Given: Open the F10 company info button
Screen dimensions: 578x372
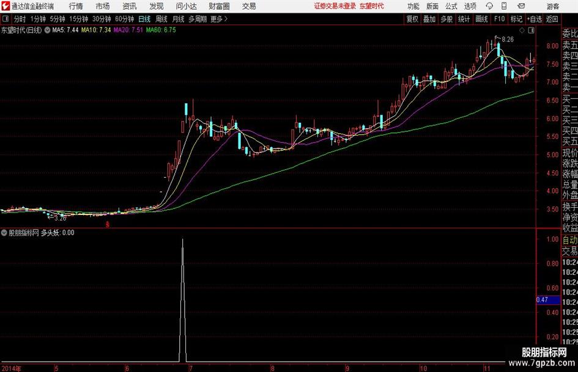Looking at the screenshot, I should pyautogui.click(x=500, y=19).
